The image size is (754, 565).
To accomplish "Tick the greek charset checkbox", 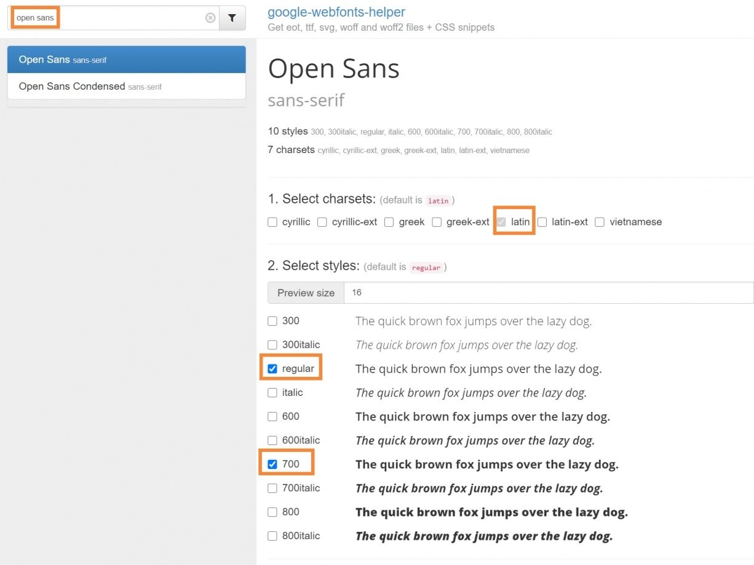I will (389, 222).
